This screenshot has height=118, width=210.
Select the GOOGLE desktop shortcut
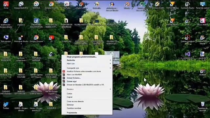(36, 5)
